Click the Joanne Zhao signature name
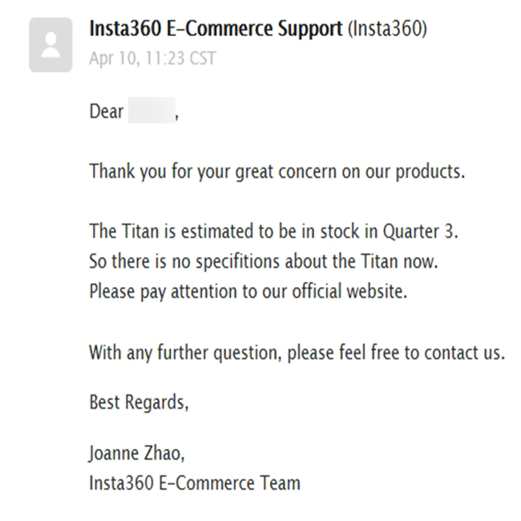 coord(137,453)
